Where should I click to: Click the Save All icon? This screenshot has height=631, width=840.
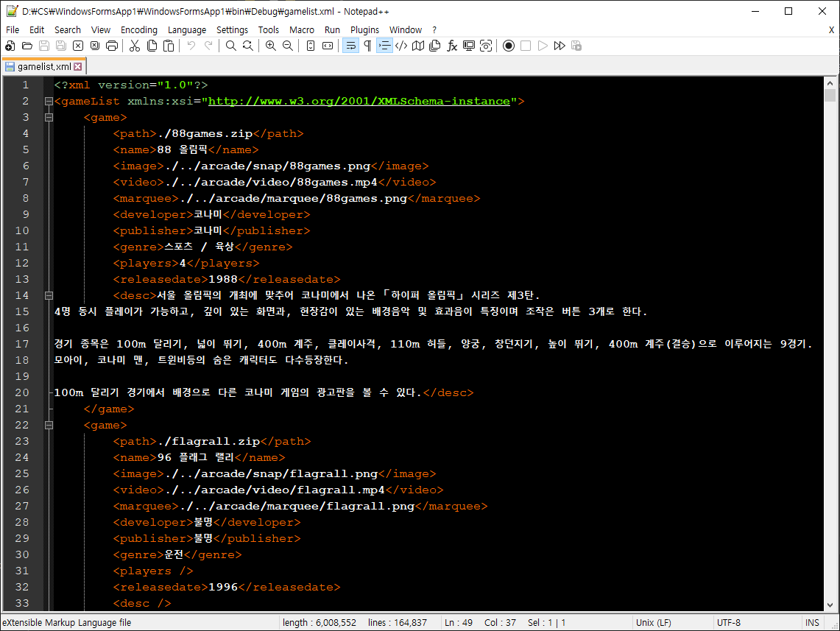(61, 46)
